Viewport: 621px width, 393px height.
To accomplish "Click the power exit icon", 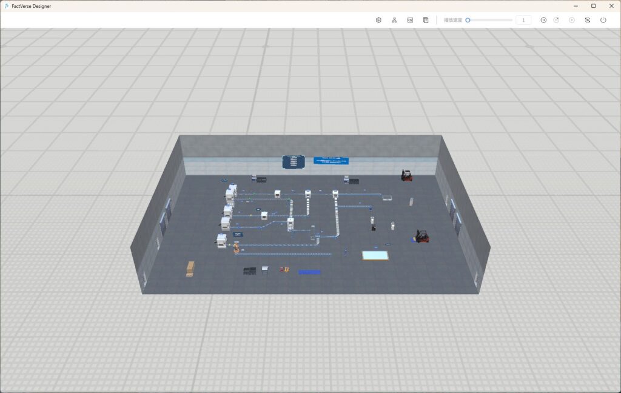I will point(603,20).
